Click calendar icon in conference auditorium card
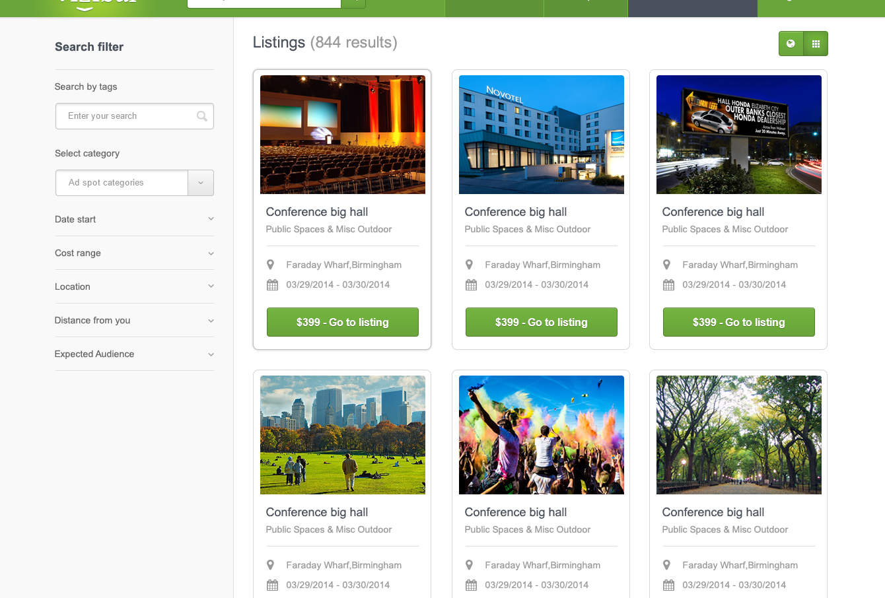The height and width of the screenshot is (598, 885). click(272, 285)
